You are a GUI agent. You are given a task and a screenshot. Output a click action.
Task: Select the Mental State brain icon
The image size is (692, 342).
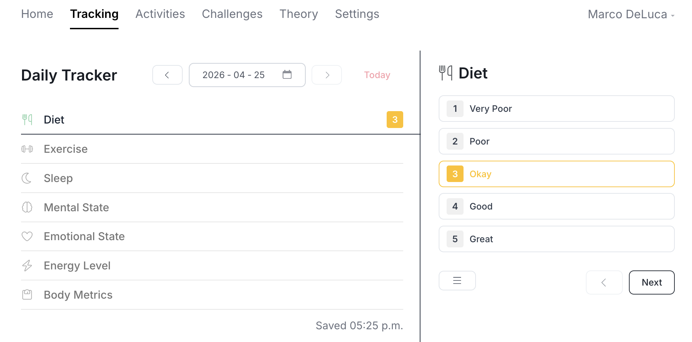[28, 207]
